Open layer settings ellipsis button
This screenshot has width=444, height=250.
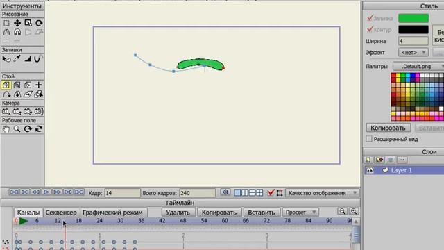pyautogui.click(x=402, y=160)
